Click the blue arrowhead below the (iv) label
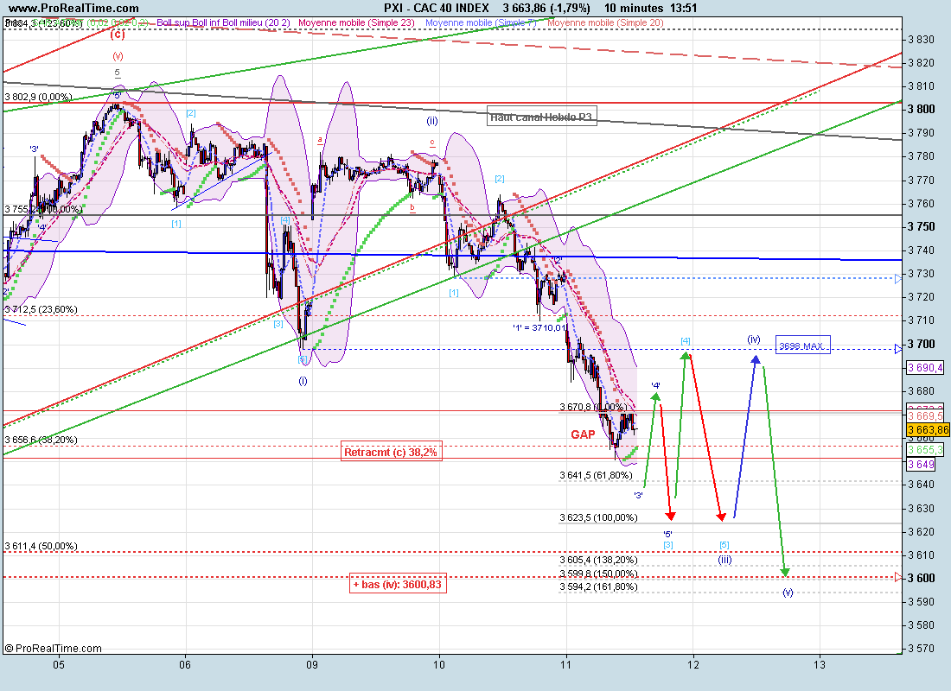This screenshot has height=691, width=951. point(757,359)
